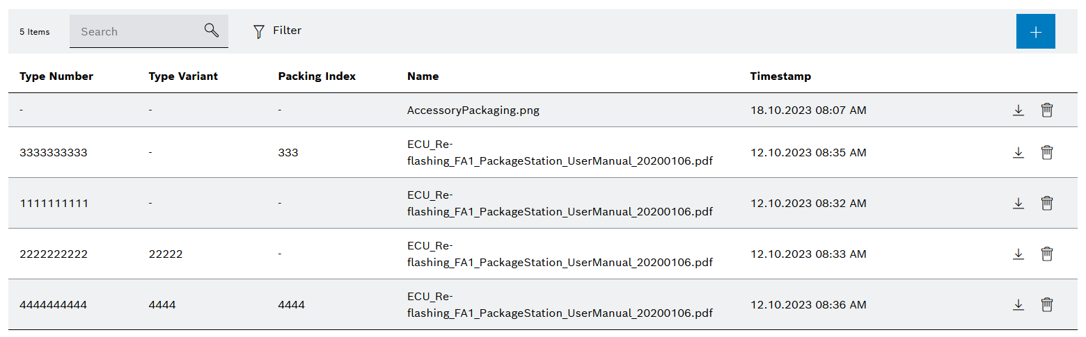This screenshot has width=1086, height=337.
Task: Delete row with type number 4444444444
Action: click(x=1046, y=304)
